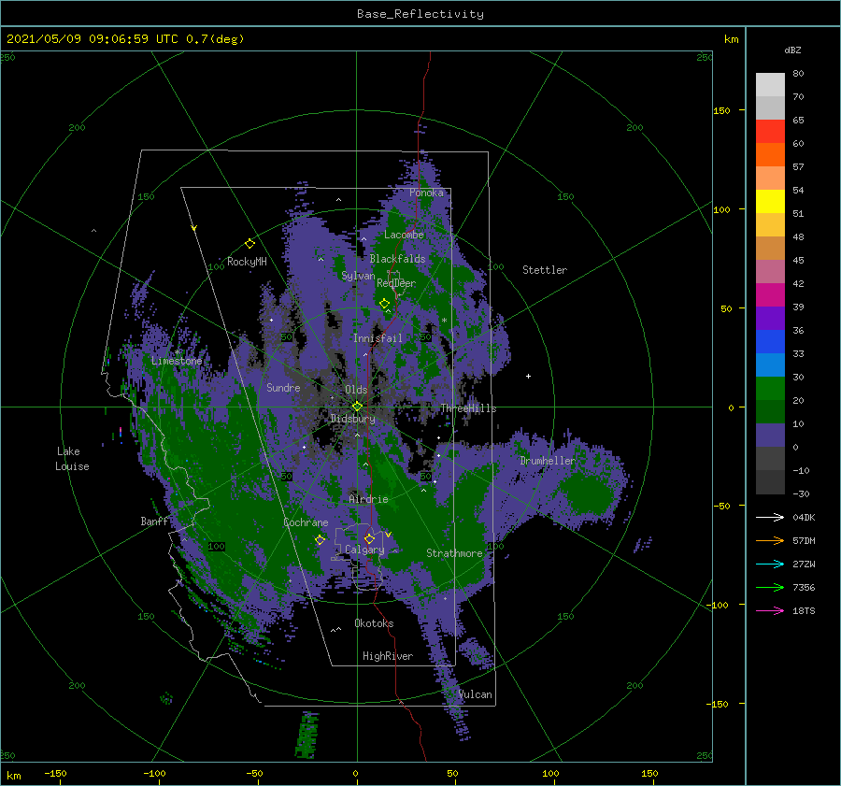Click the yellow station marker below RedDeer

point(384,304)
